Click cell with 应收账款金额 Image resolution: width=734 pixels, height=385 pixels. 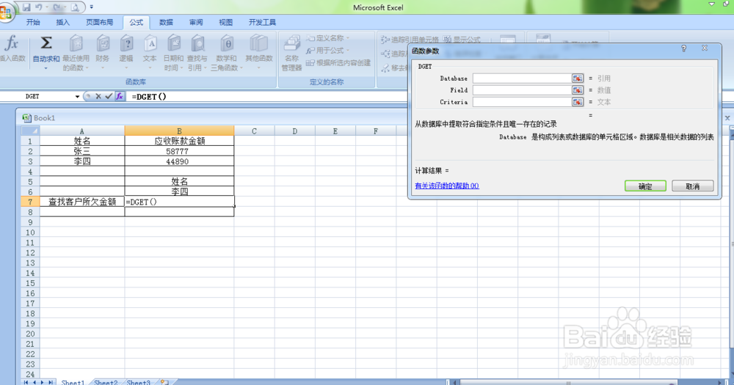pos(179,141)
